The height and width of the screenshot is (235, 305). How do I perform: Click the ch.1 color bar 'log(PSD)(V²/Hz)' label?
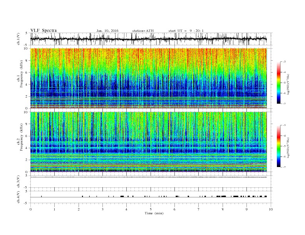(x=288, y=84)
